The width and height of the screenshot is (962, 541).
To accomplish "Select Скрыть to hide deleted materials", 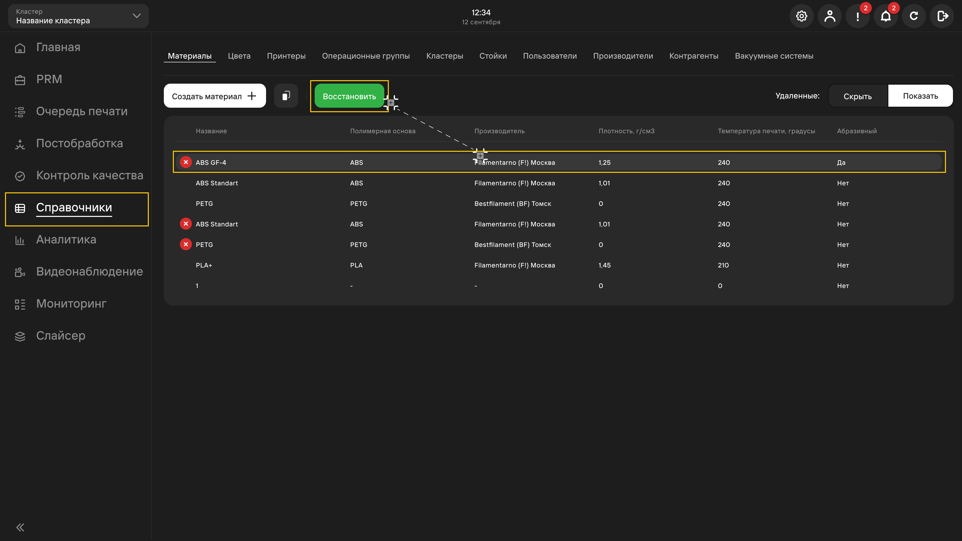I will tap(858, 96).
